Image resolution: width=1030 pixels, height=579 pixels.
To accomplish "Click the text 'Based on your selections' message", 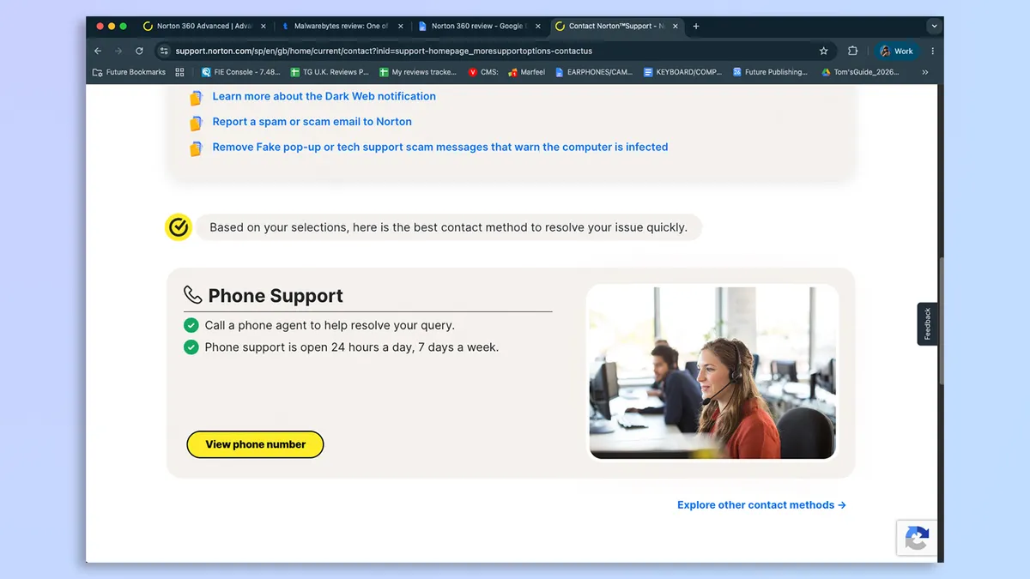I will point(448,227).
